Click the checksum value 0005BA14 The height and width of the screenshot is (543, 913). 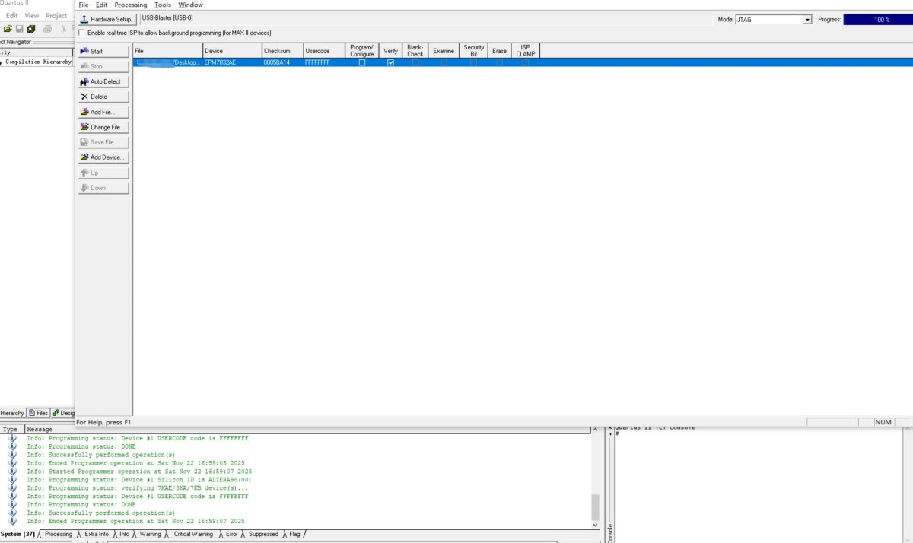tap(276, 62)
